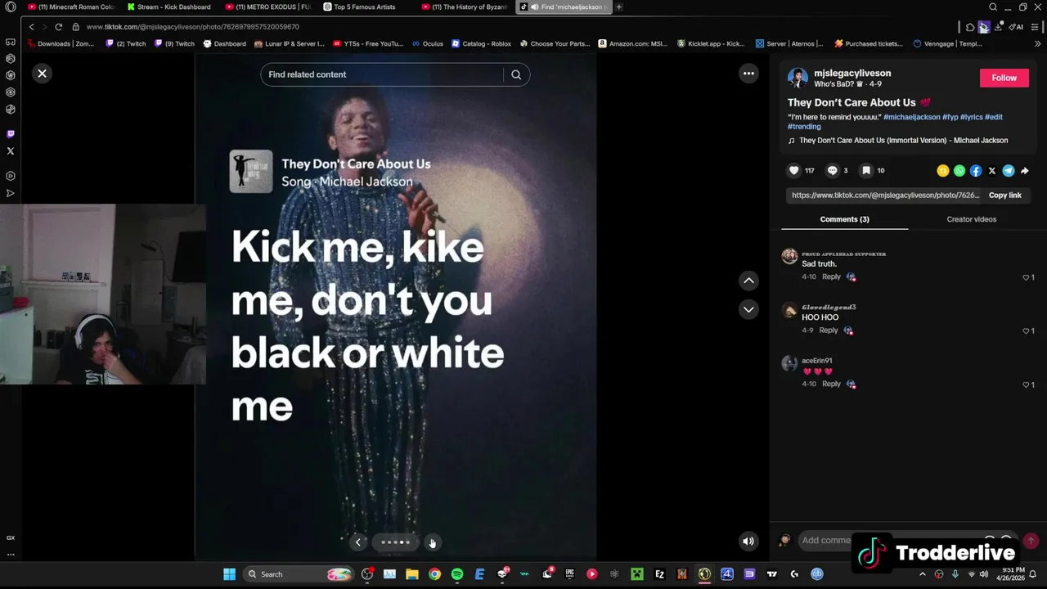Image resolution: width=1047 pixels, height=589 pixels.
Task: Mute the TikTok post sound
Action: coord(748,541)
